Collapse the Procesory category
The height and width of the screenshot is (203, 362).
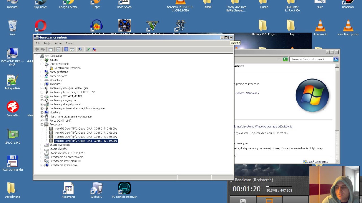coord(42,125)
